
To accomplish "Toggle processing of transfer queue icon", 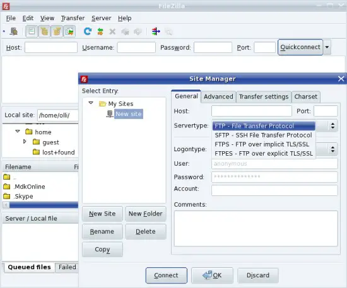I will pyautogui.click(x=100, y=32).
